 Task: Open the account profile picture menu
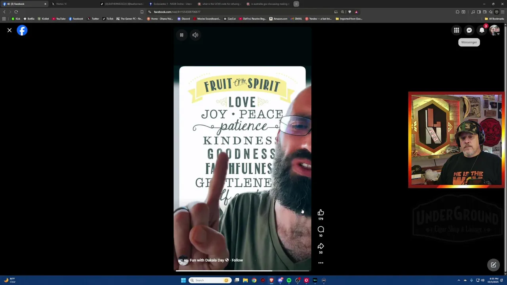[x=494, y=30]
